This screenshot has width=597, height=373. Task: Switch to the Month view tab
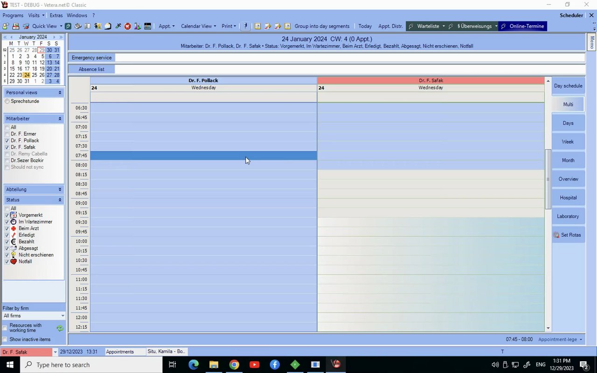pos(568,160)
